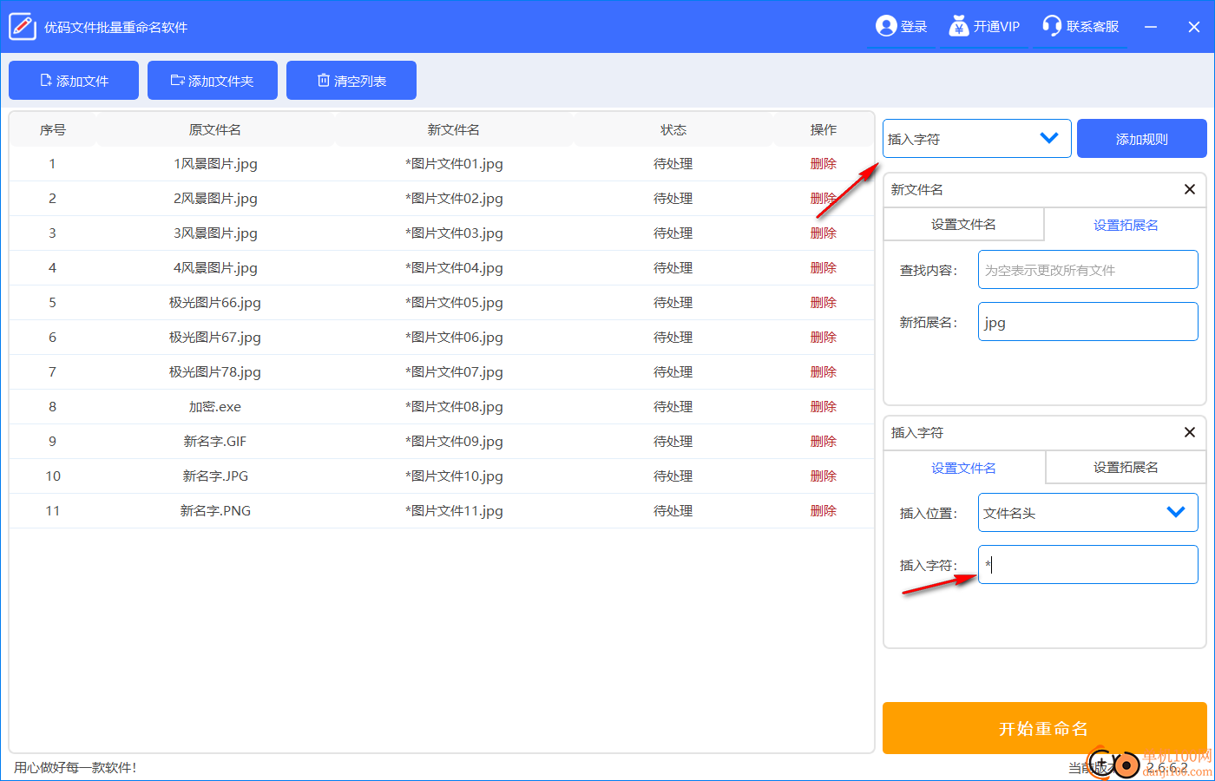This screenshot has width=1215, height=781.
Task: Click status bar text 用心做好每一款软件!
Action: point(76,768)
